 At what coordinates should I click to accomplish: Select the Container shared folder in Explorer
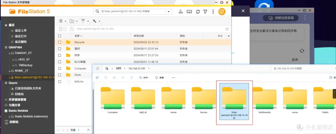(113, 100)
